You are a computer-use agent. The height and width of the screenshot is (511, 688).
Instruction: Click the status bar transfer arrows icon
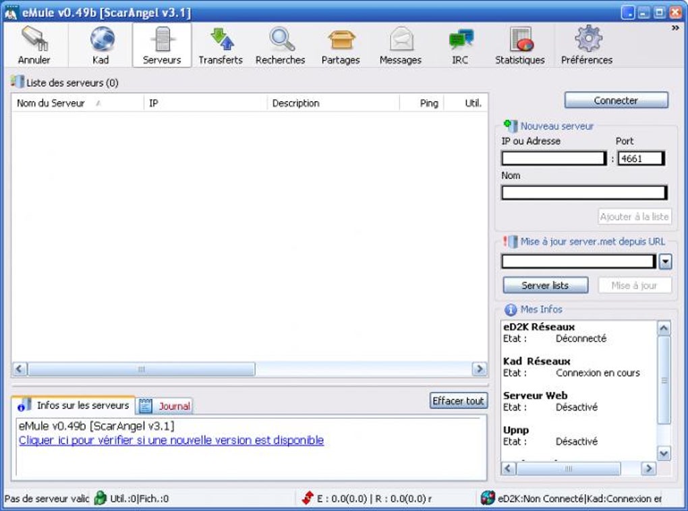pyautogui.click(x=308, y=498)
